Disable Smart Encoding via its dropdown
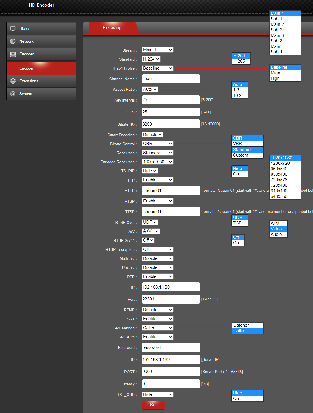 (x=152, y=134)
